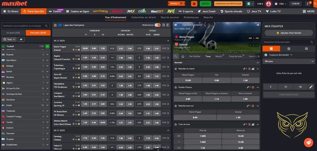Viewport: 317px width, 151px height.
Task: Click the market search magnifier icon
Action: tap(176, 56)
